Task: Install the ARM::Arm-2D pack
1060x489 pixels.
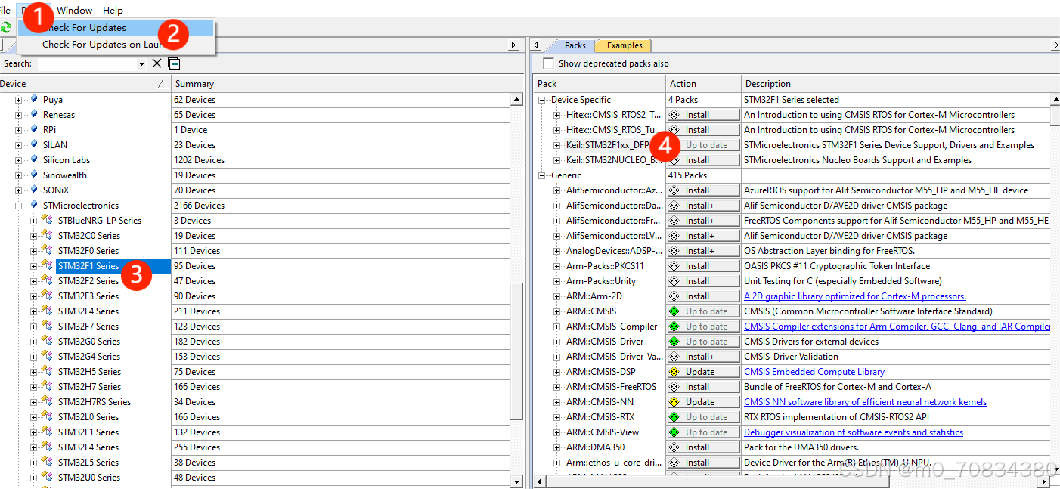Action: pos(703,296)
